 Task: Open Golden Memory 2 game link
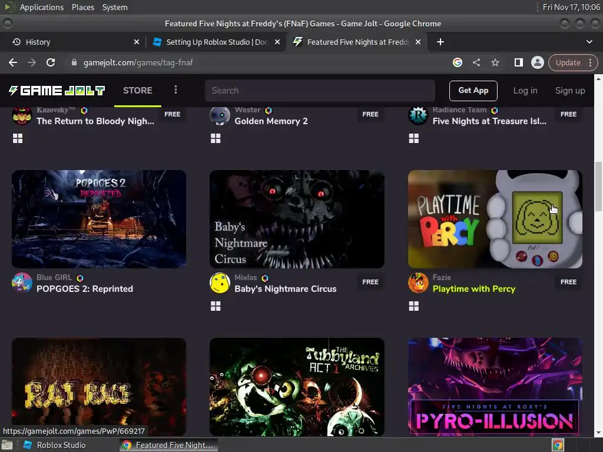pyautogui.click(x=271, y=121)
